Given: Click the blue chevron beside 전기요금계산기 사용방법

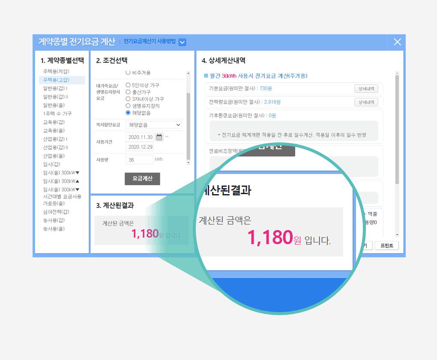Looking at the screenshot, I should [182, 42].
